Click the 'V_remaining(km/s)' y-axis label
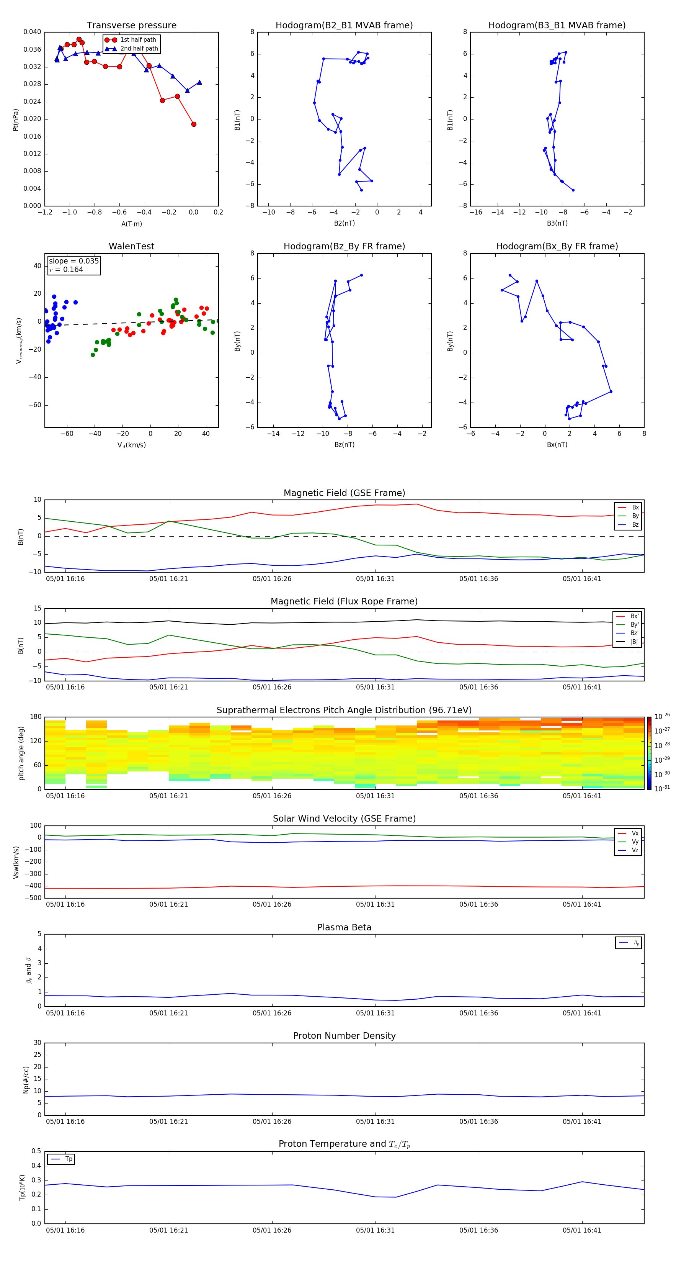Viewport: 689px width, 1264px height. point(19,341)
